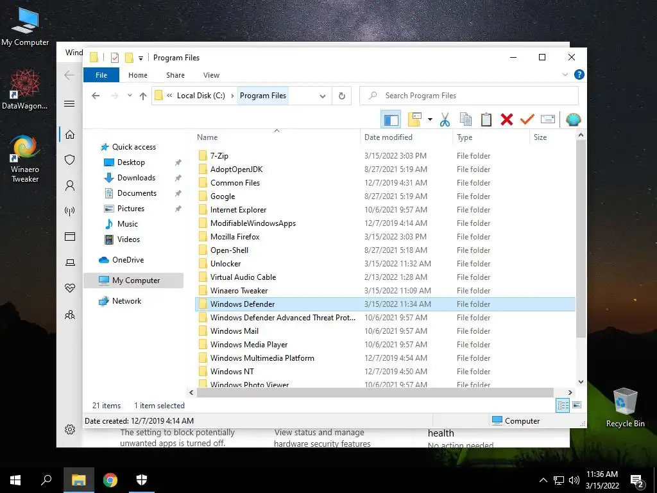The width and height of the screenshot is (657, 493).
Task: Open the View ribbon tab
Action: [x=211, y=75]
